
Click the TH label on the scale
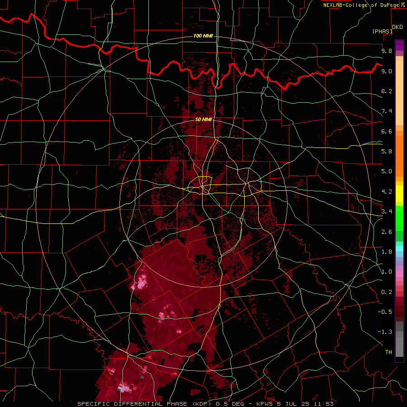(388, 352)
